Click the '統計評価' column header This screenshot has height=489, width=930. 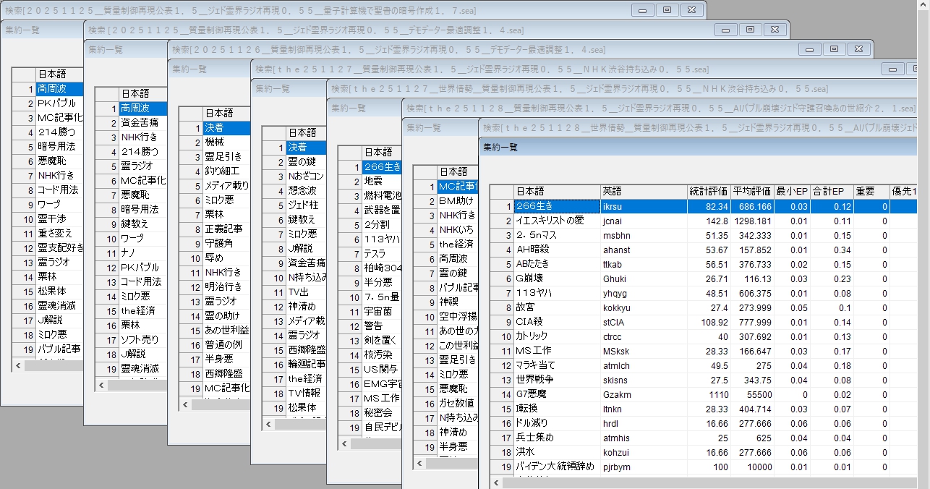708,192
